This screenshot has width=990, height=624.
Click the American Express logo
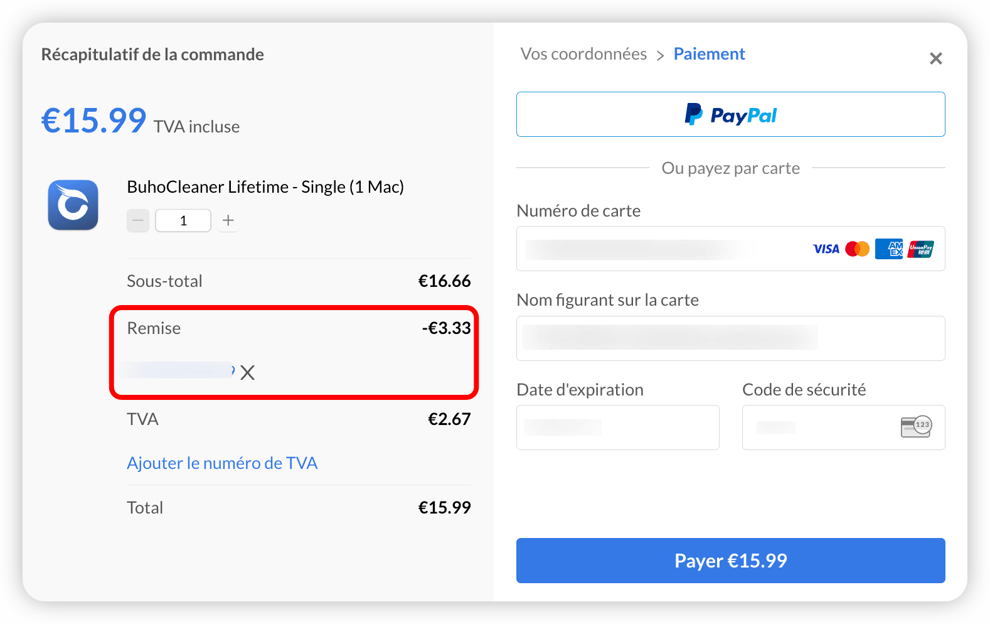[x=889, y=249]
